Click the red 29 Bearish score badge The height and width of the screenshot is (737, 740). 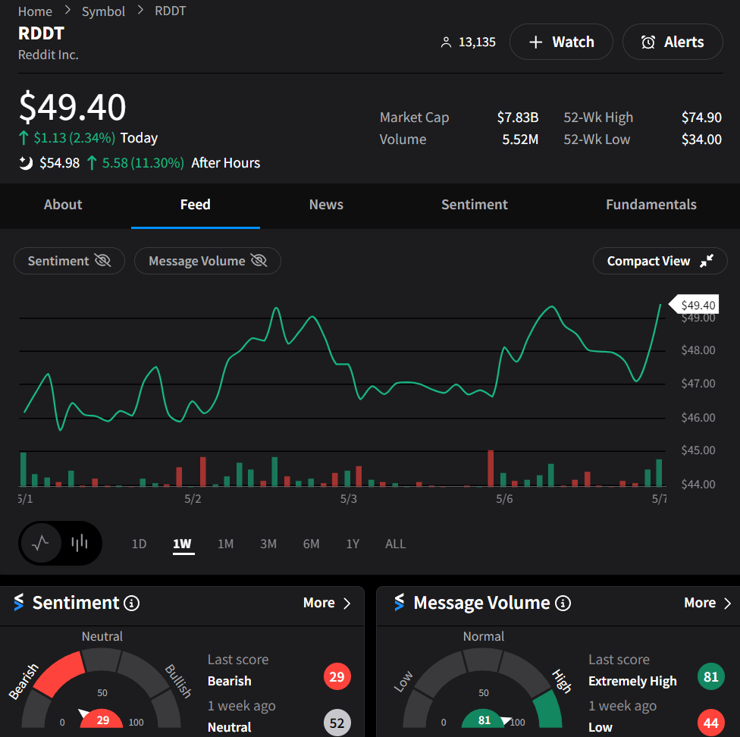[x=337, y=676]
